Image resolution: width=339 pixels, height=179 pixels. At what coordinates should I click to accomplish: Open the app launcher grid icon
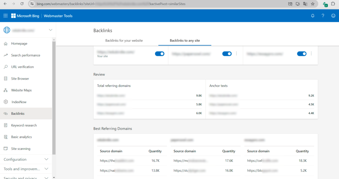(5, 16)
